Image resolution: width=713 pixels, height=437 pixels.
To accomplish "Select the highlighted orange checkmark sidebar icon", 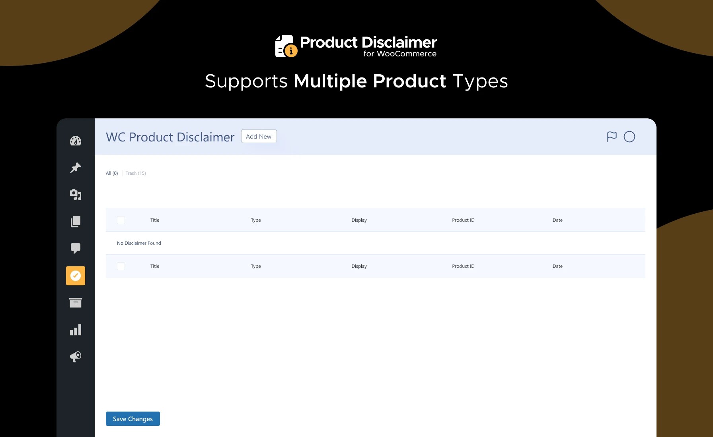I will (76, 276).
